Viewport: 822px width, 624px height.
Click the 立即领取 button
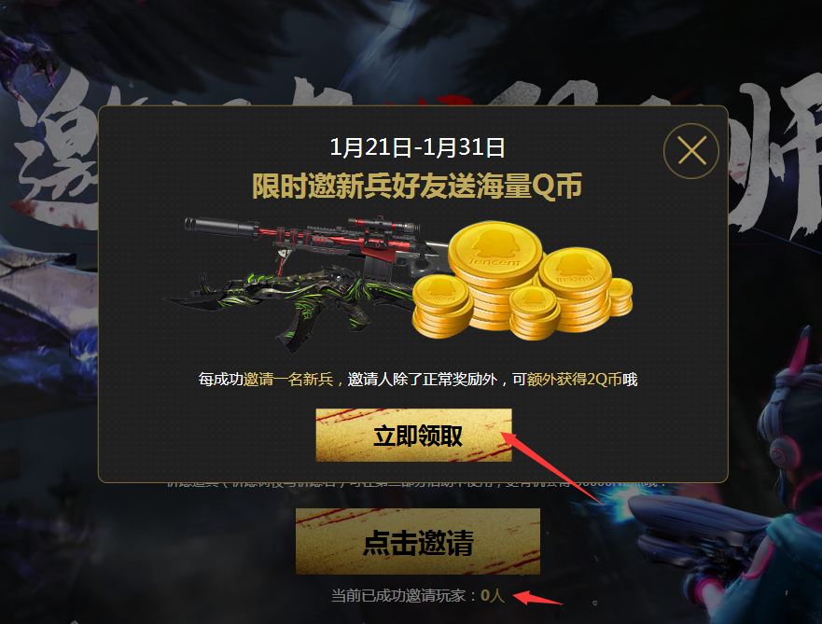click(413, 435)
